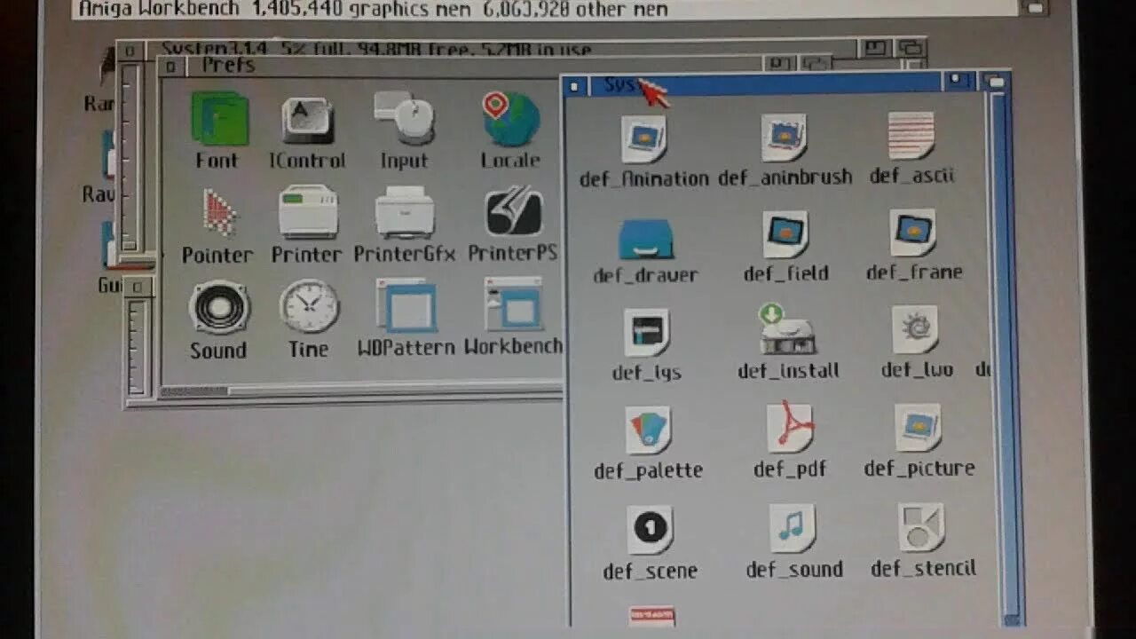Screen dimensions: 1136x639
Task: Select the Workbench prefs icon
Action: (x=514, y=306)
